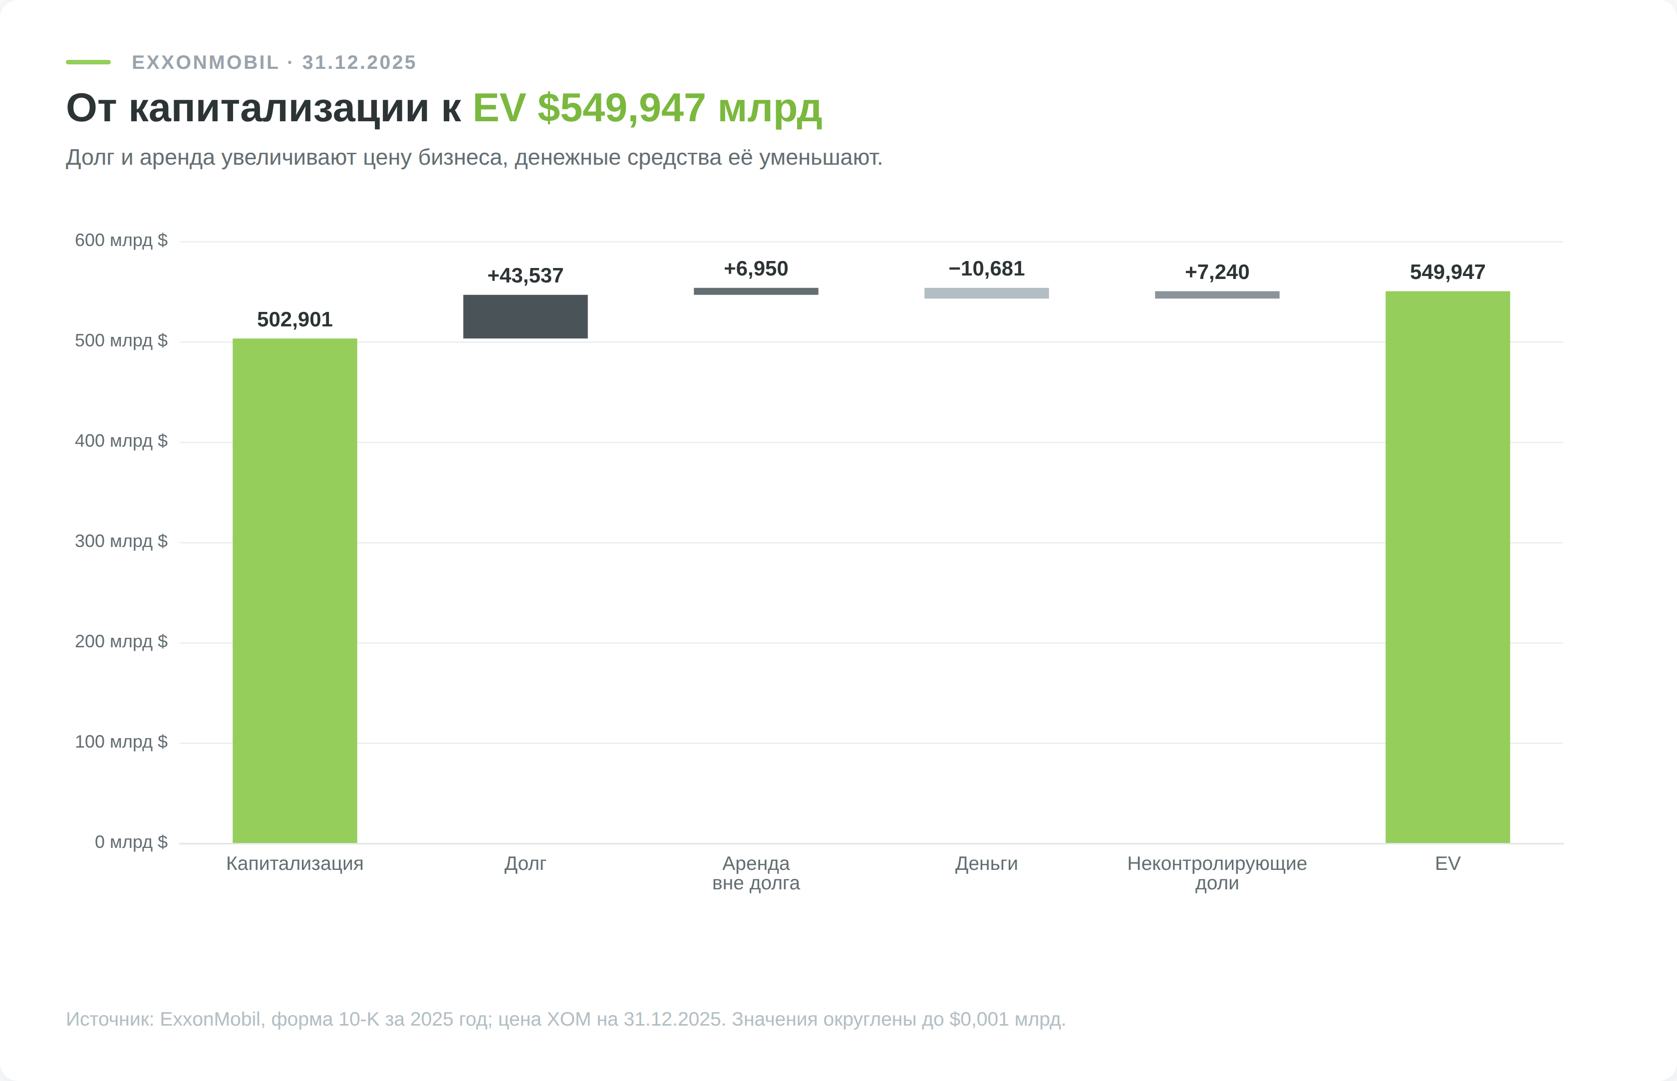Viewport: 1677px width, 1081px height.
Task: Click the Источник footnote text
Action: coord(566,1019)
